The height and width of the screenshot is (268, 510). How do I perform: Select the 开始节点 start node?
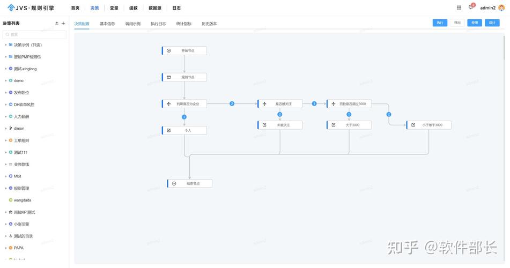click(x=184, y=51)
